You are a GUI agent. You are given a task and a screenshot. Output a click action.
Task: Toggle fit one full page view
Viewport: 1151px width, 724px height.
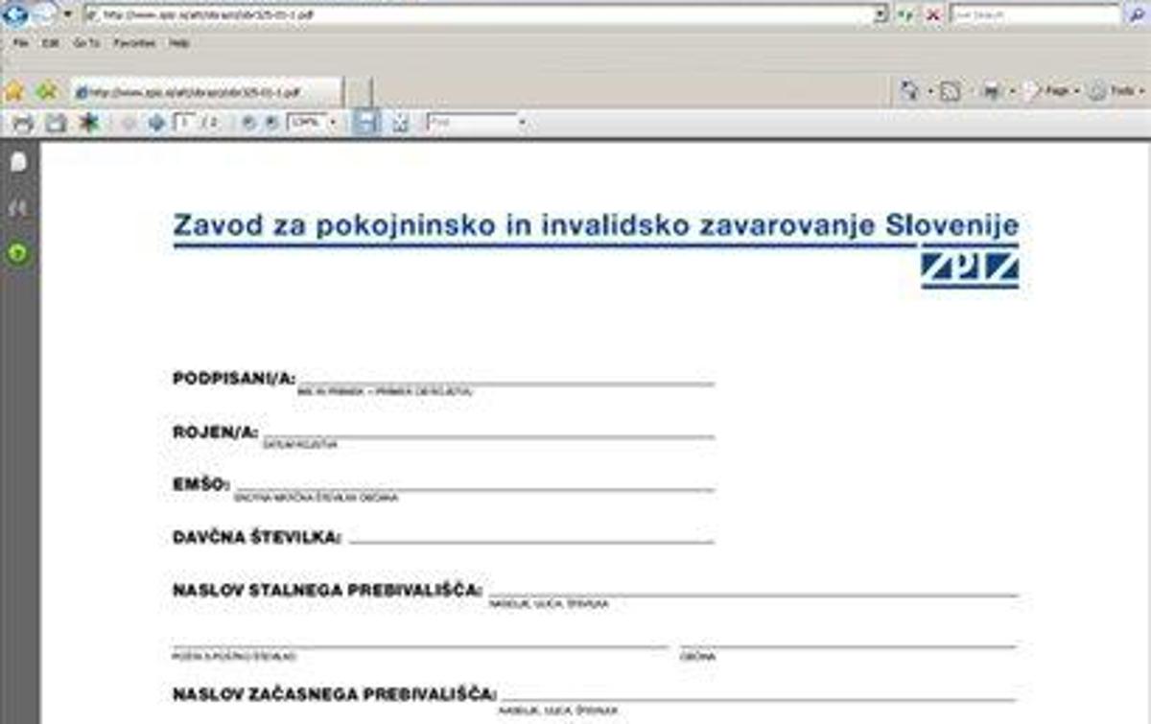400,123
